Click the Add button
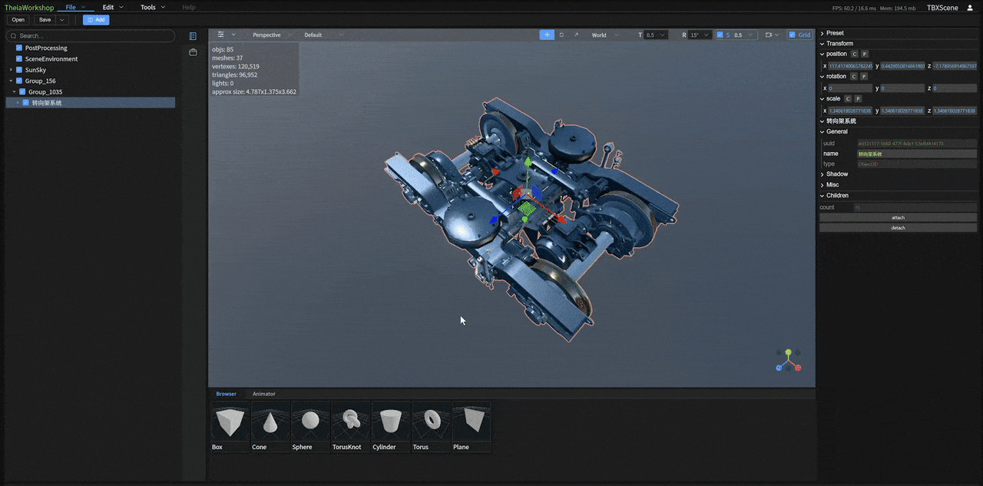This screenshot has width=983, height=486. pyautogui.click(x=96, y=20)
